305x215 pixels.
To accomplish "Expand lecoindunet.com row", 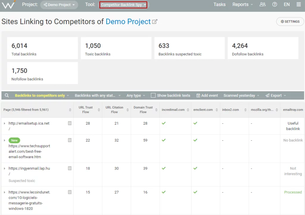I will 4,192.
